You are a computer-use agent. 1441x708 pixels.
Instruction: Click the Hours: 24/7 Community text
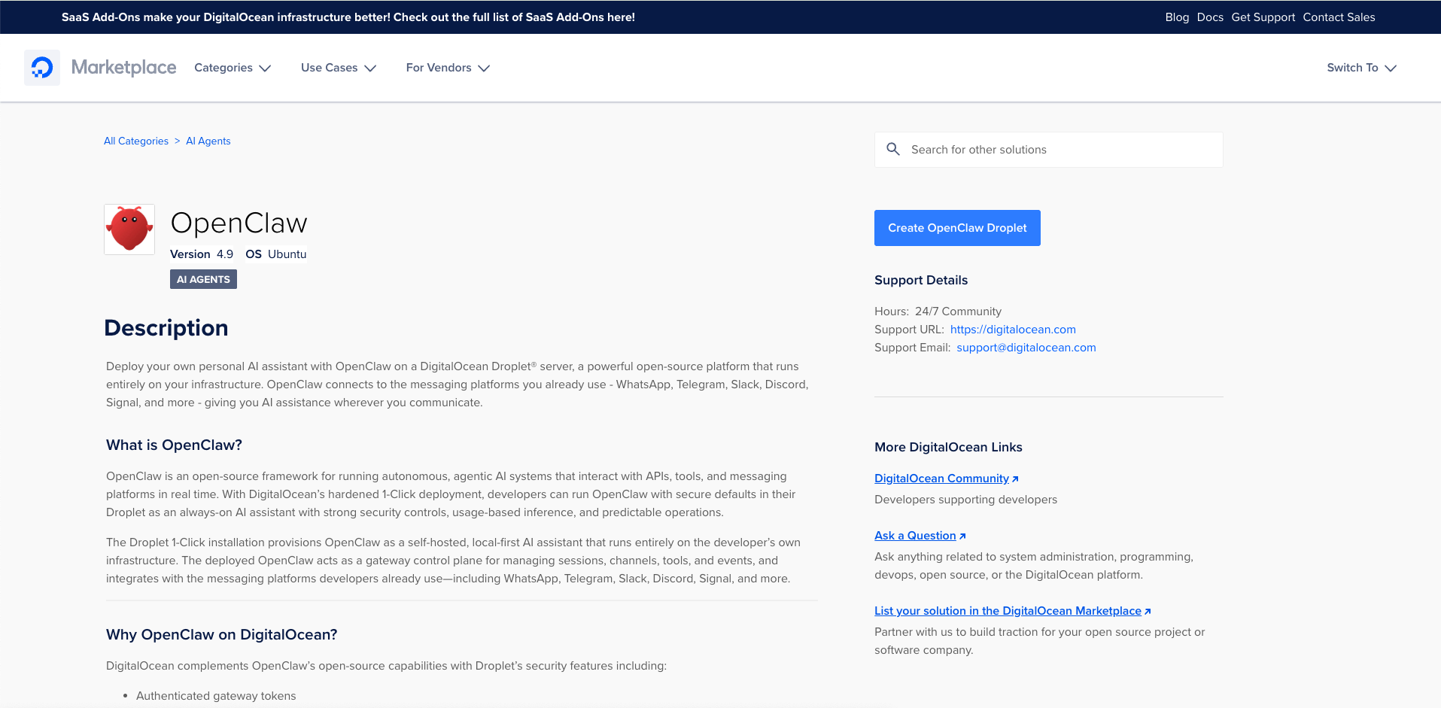pyautogui.click(x=938, y=311)
